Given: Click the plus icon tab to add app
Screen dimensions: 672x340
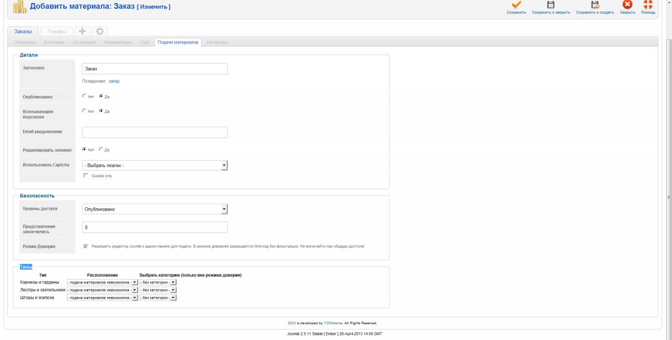Looking at the screenshot, I should (82, 31).
